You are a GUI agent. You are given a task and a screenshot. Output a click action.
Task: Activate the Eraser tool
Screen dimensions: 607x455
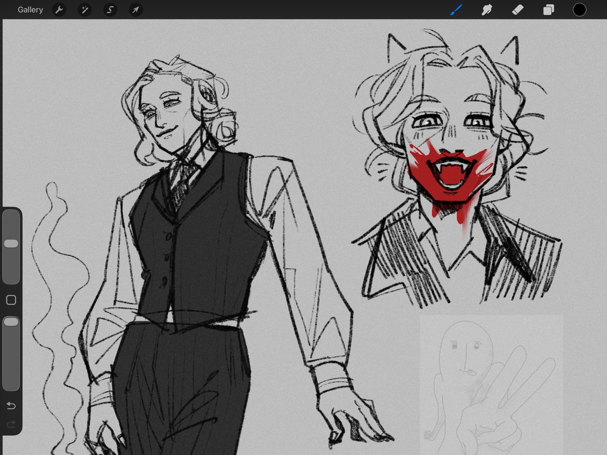517,10
